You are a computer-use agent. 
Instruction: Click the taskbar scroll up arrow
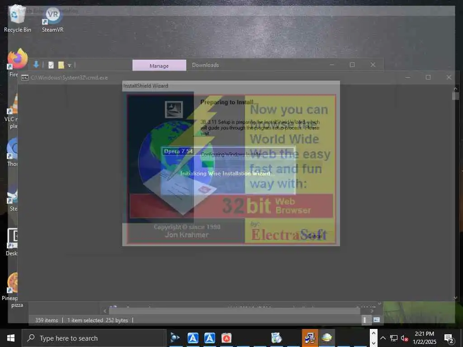(373, 333)
